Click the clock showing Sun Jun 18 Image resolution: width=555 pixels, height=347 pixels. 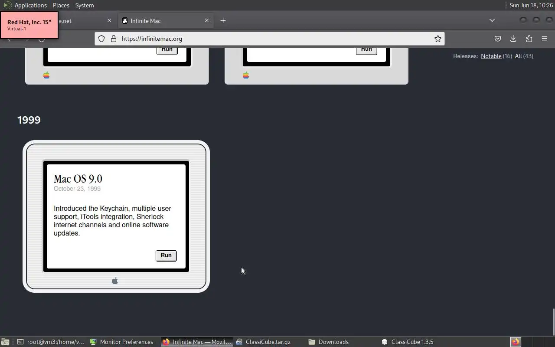click(531, 5)
